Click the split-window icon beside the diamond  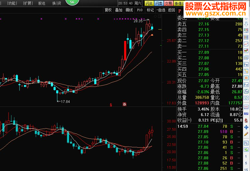click(x=160, y=16)
